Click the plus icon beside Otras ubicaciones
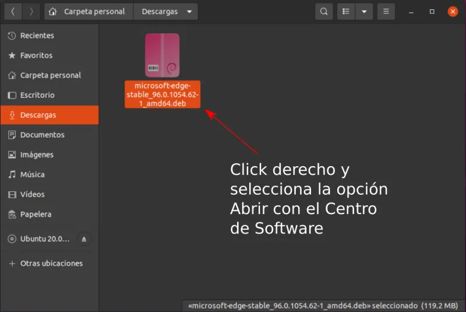Screen dimensions: 466x312 point(12,264)
